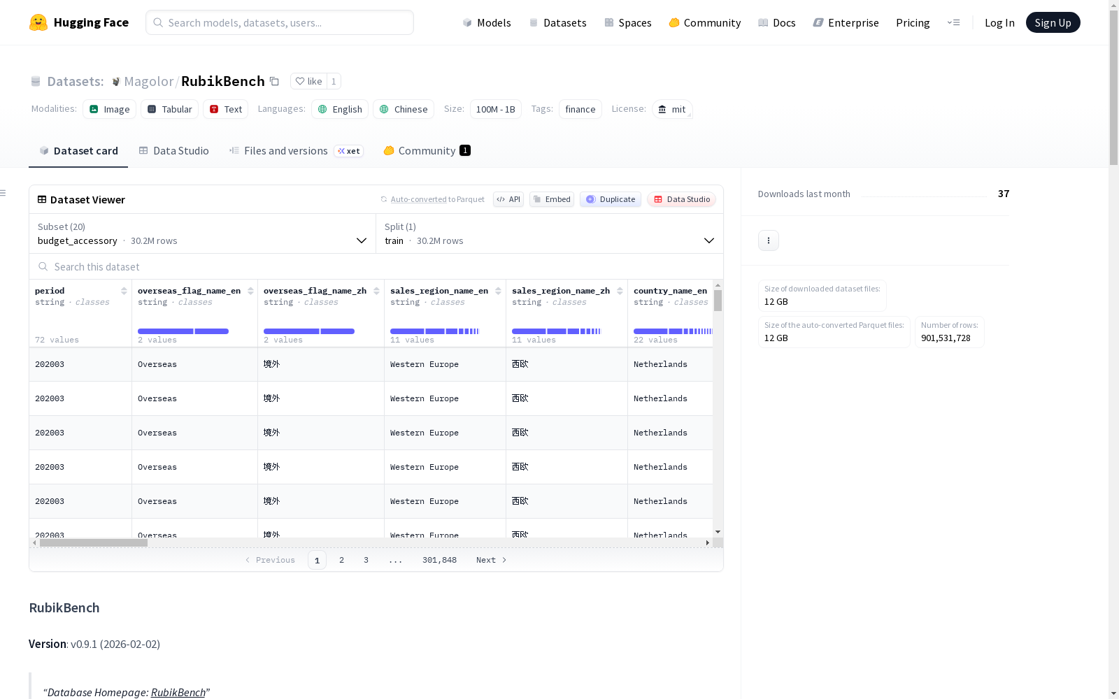1119x699 pixels.
Task: Click the like heart button
Action: (308, 81)
